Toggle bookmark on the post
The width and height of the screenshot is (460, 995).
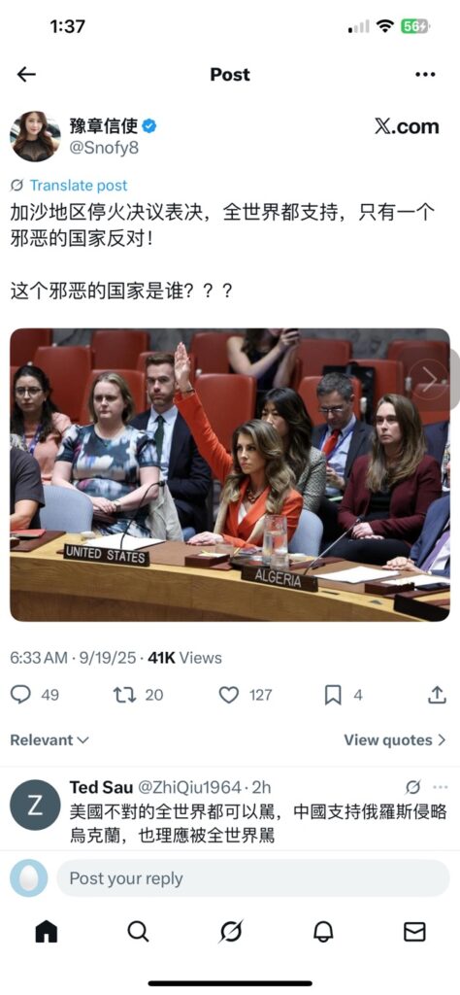333,695
